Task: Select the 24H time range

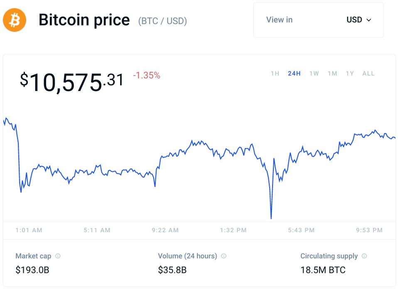Action: [294, 73]
